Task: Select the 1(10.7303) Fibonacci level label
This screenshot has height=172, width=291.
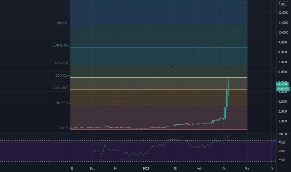Action: pyautogui.click(x=63, y=23)
